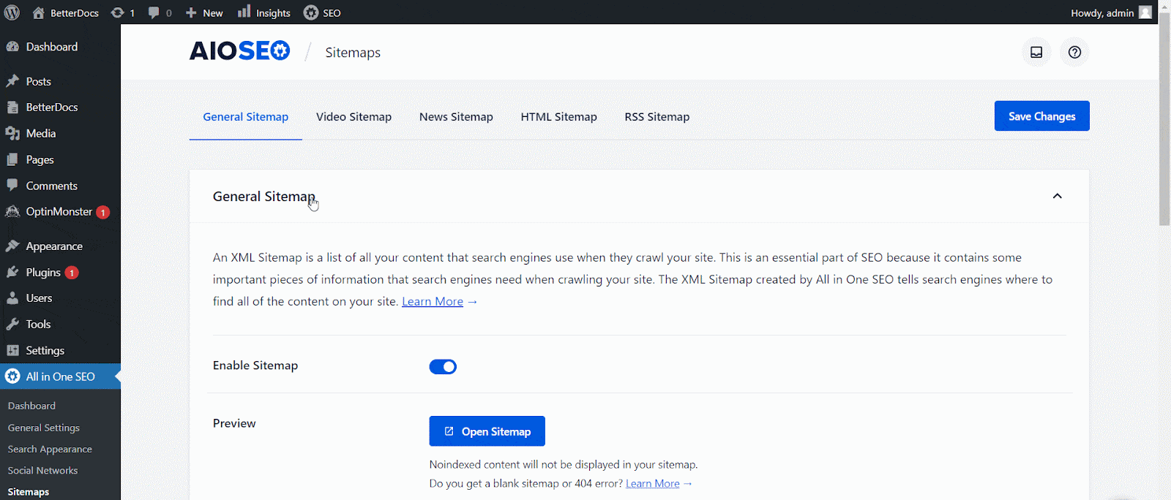This screenshot has height=500, width=1171.
Task: Click the SEO gear icon in admin bar
Action: coord(311,12)
